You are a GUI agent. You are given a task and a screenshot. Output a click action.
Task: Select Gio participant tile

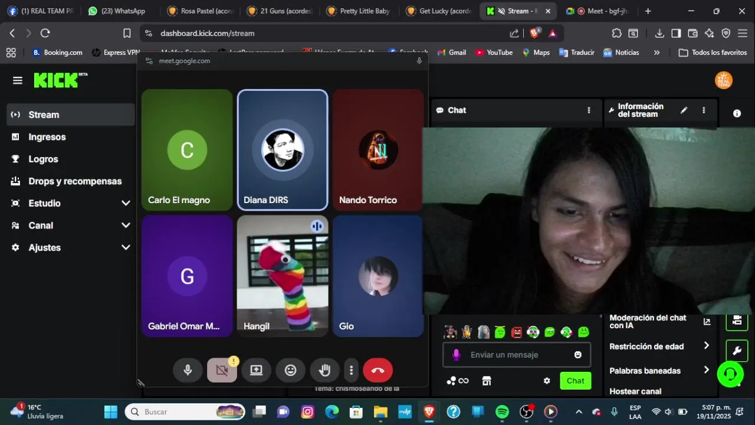[378, 276]
